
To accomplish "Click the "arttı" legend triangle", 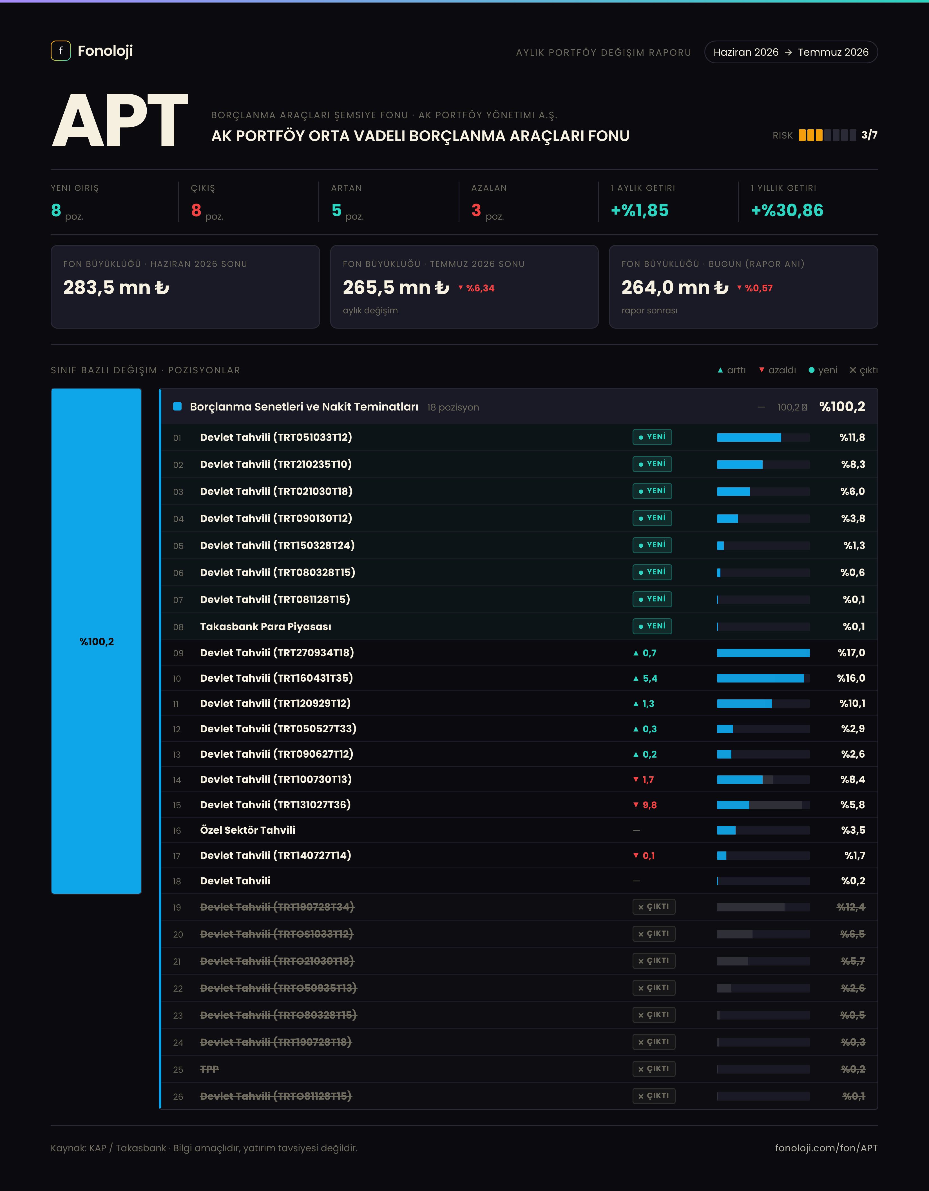I will tap(720, 370).
